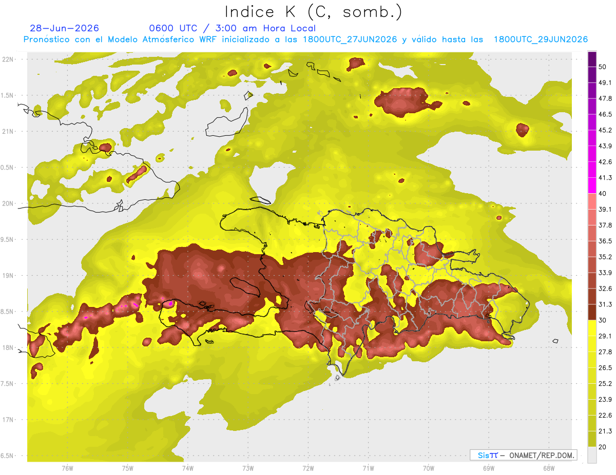Click the '20N' latitude label
Screen dimensions: 616x475
pos(8,203)
